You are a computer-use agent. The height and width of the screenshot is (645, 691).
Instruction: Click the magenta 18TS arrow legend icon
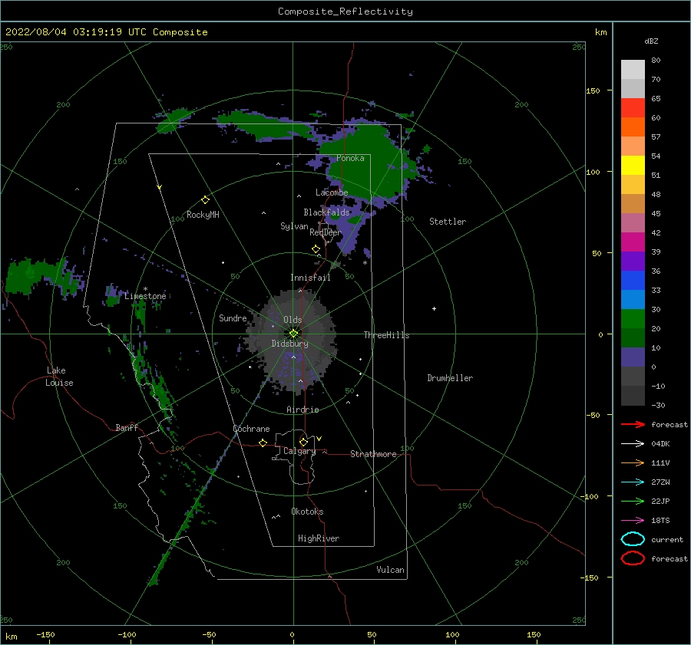coord(633,521)
